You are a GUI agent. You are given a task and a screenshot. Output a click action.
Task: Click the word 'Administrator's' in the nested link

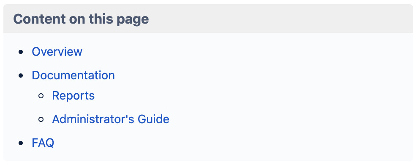[x=93, y=119]
